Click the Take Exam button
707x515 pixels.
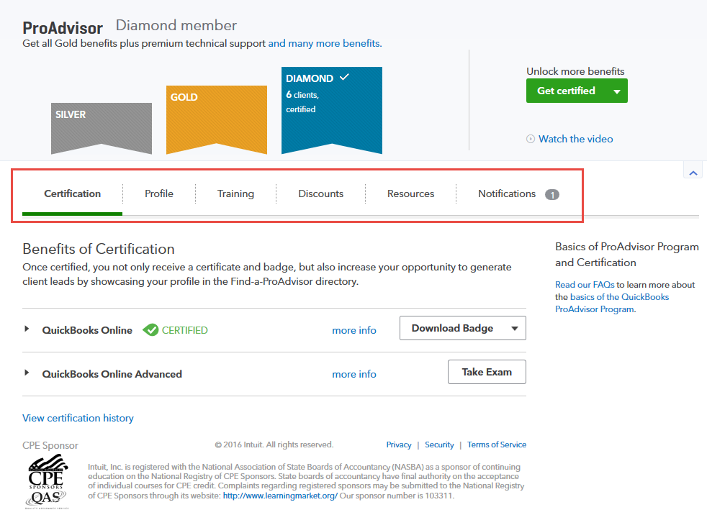[x=487, y=372]
